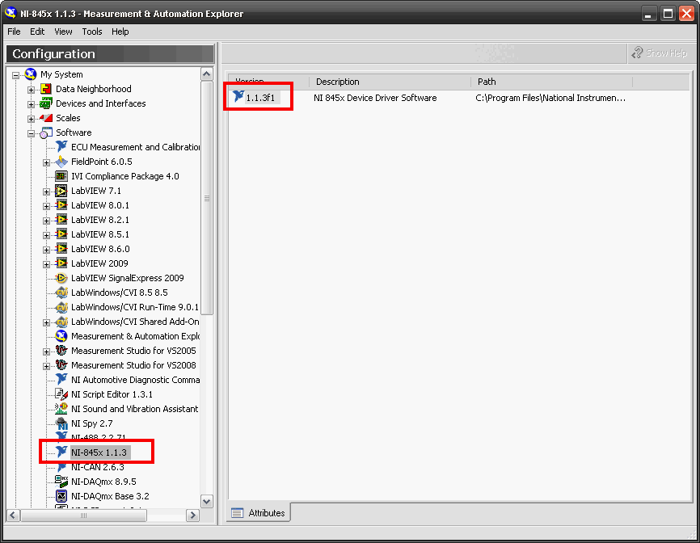700x543 pixels.
Task: Click the Software folder icon
Action: point(46,133)
